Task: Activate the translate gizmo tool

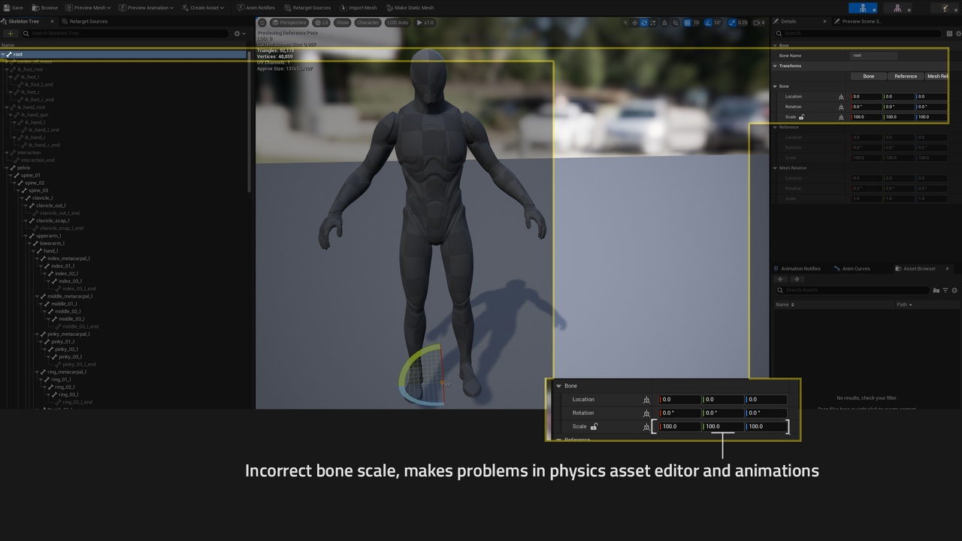Action: [634, 23]
